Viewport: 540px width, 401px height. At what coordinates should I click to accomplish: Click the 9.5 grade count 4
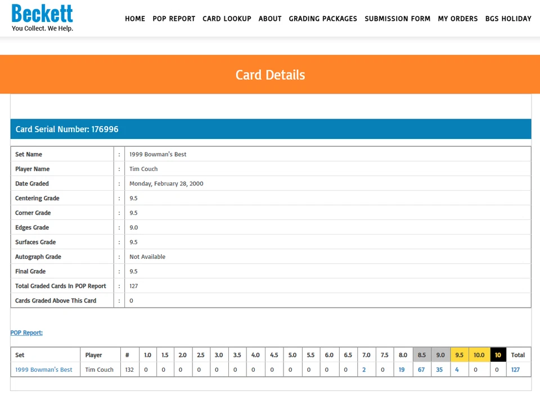coord(457,370)
